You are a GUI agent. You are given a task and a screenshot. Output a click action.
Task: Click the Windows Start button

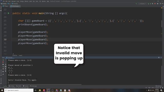(2, 90)
